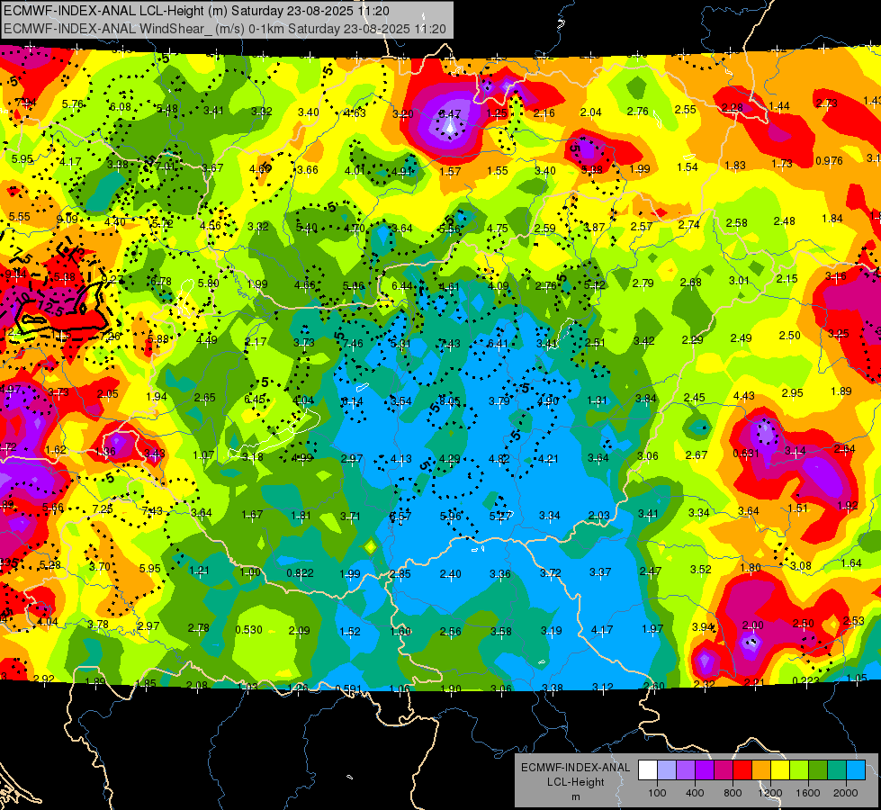
Task: Click the legend label 400
Action: [695, 793]
